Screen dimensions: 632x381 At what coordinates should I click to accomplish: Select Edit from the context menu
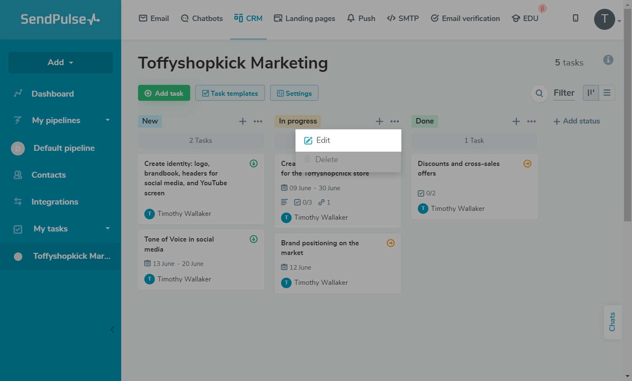(x=323, y=140)
